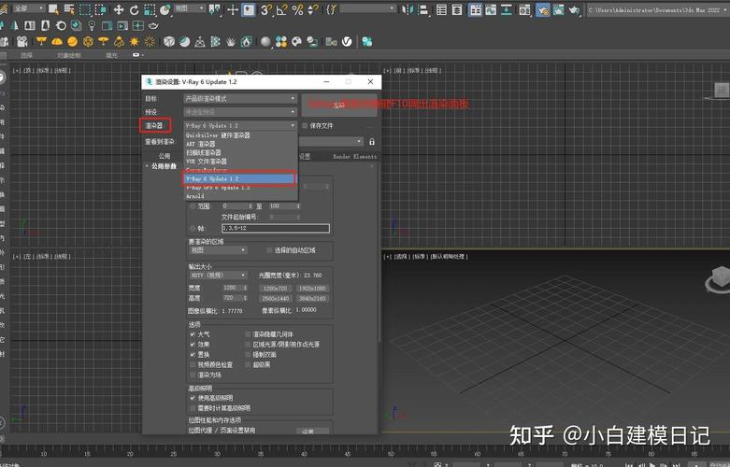
Task: Toggle the Spinner Snap icon
Action: pyautogui.click(x=313, y=9)
